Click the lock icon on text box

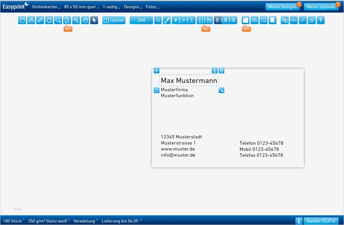click(x=215, y=71)
